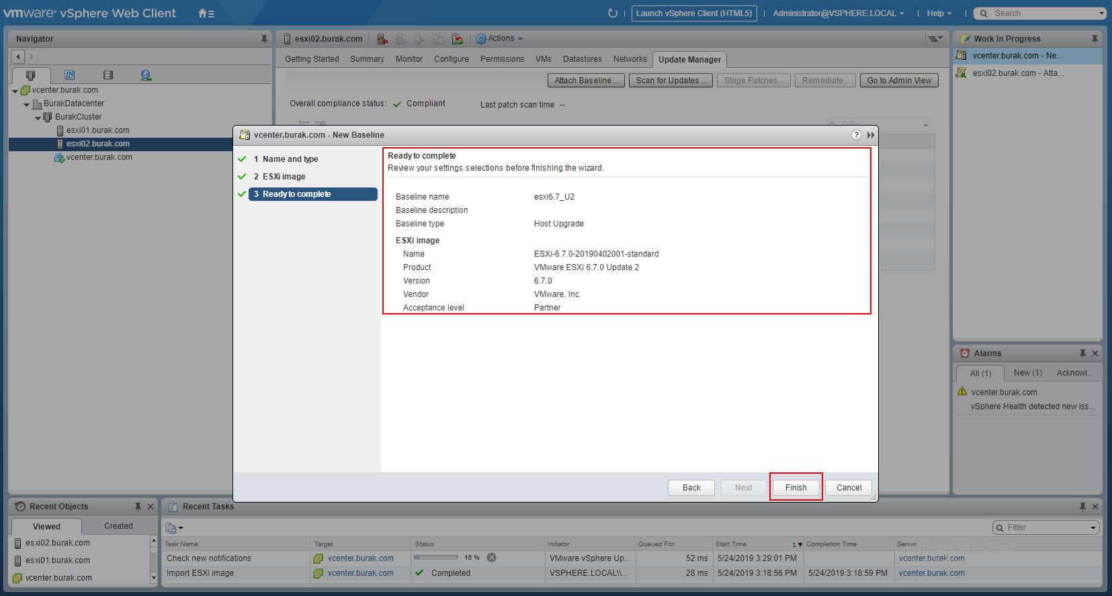Open the Datastores tab
Screen dimensions: 1112x596
[583, 59]
